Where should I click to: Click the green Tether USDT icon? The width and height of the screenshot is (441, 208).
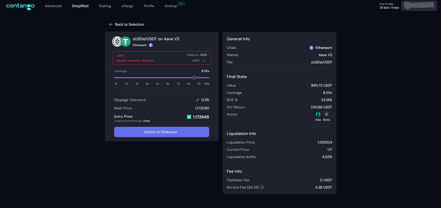126,42
